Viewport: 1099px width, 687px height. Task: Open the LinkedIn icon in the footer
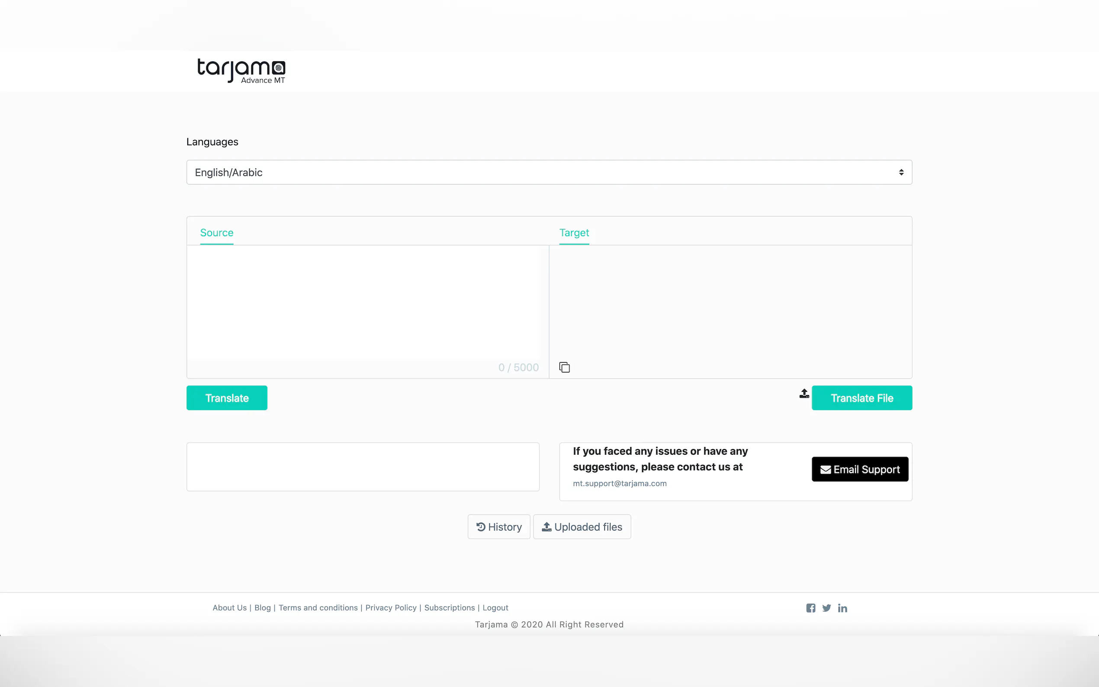tap(842, 608)
